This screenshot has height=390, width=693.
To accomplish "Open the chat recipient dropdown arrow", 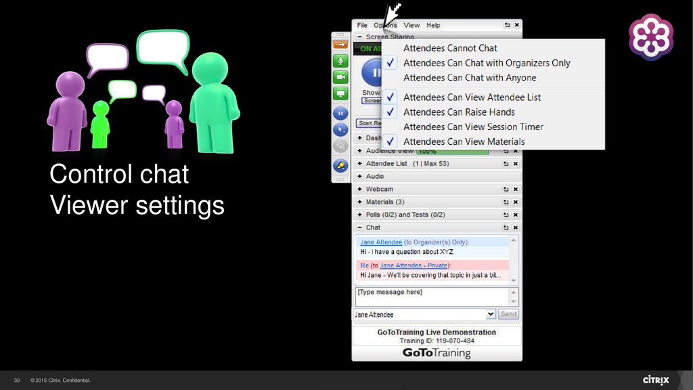I will (491, 314).
